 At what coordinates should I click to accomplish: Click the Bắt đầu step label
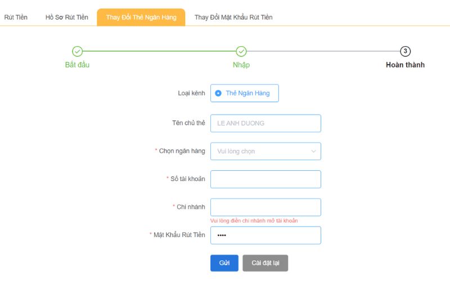pos(78,65)
